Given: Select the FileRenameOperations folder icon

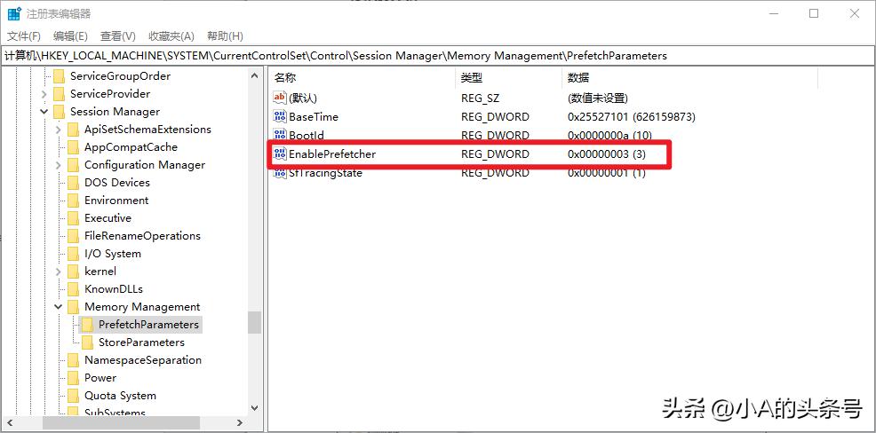Looking at the screenshot, I should 73,237.
